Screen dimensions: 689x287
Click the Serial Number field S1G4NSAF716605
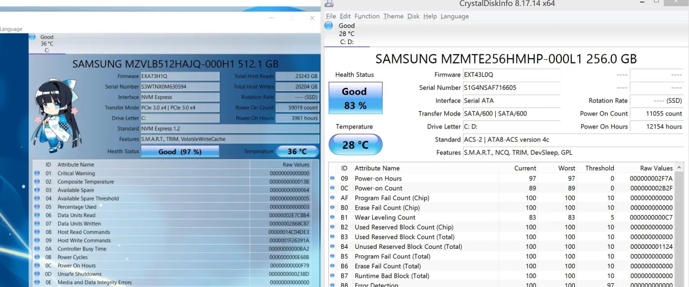511,88
